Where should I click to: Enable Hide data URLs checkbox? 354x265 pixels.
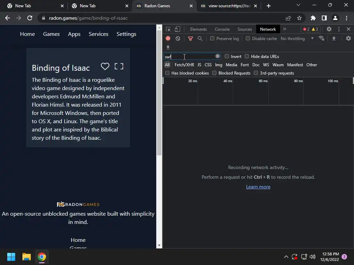pyautogui.click(x=247, y=56)
